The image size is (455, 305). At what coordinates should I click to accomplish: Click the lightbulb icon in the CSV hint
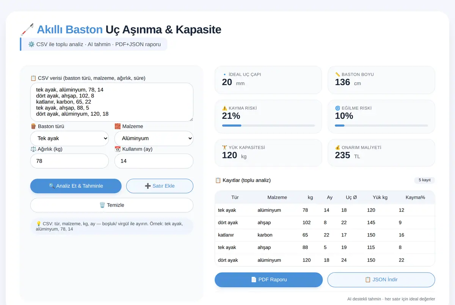[x=38, y=224]
